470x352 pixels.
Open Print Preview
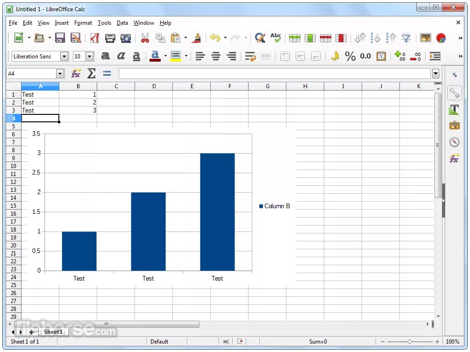pos(126,38)
